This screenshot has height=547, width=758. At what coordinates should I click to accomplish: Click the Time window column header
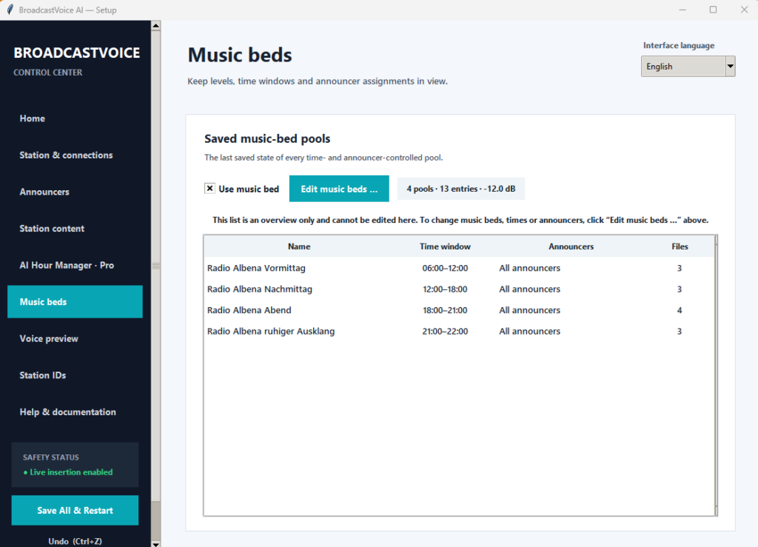pos(445,246)
